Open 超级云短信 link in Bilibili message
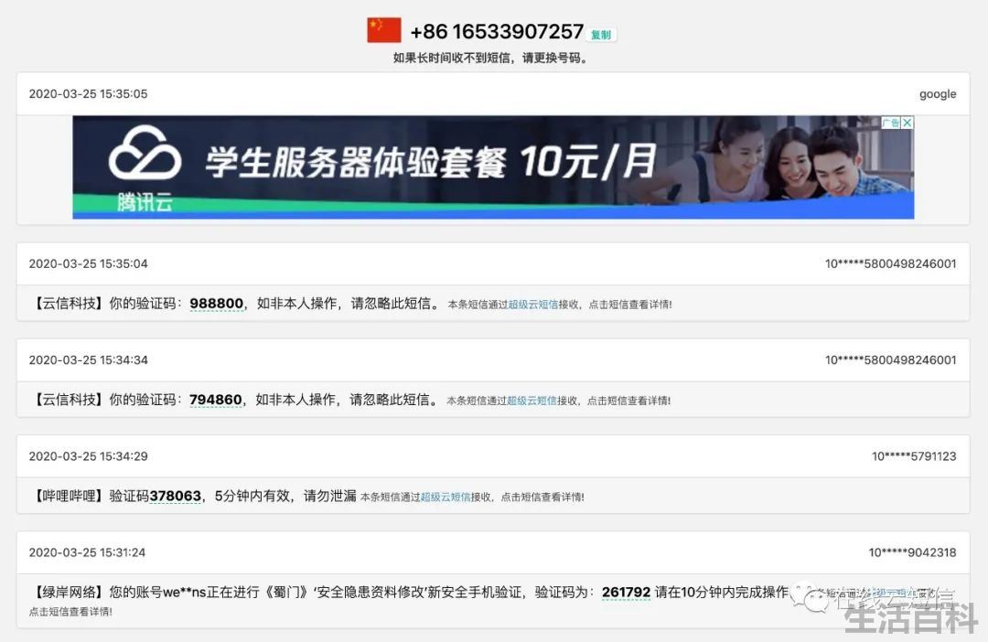The width and height of the screenshot is (988, 642). pos(446,498)
